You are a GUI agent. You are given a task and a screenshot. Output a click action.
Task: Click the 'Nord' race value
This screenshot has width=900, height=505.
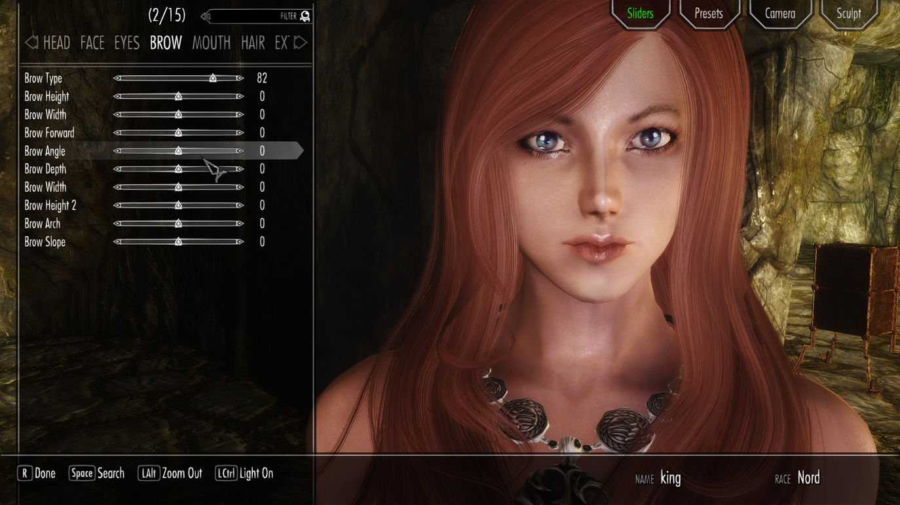[x=808, y=478]
